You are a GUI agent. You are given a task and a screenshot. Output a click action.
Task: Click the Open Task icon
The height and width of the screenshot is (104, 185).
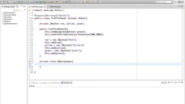(x=59, y=2)
